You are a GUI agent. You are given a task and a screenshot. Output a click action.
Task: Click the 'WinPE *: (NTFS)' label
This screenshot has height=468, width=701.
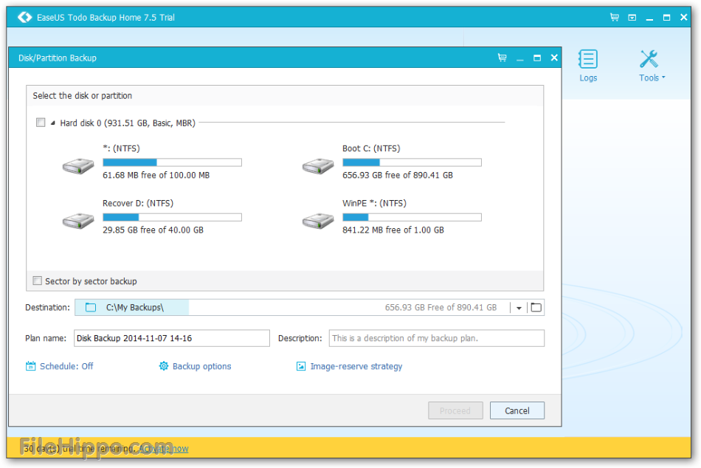[374, 203]
